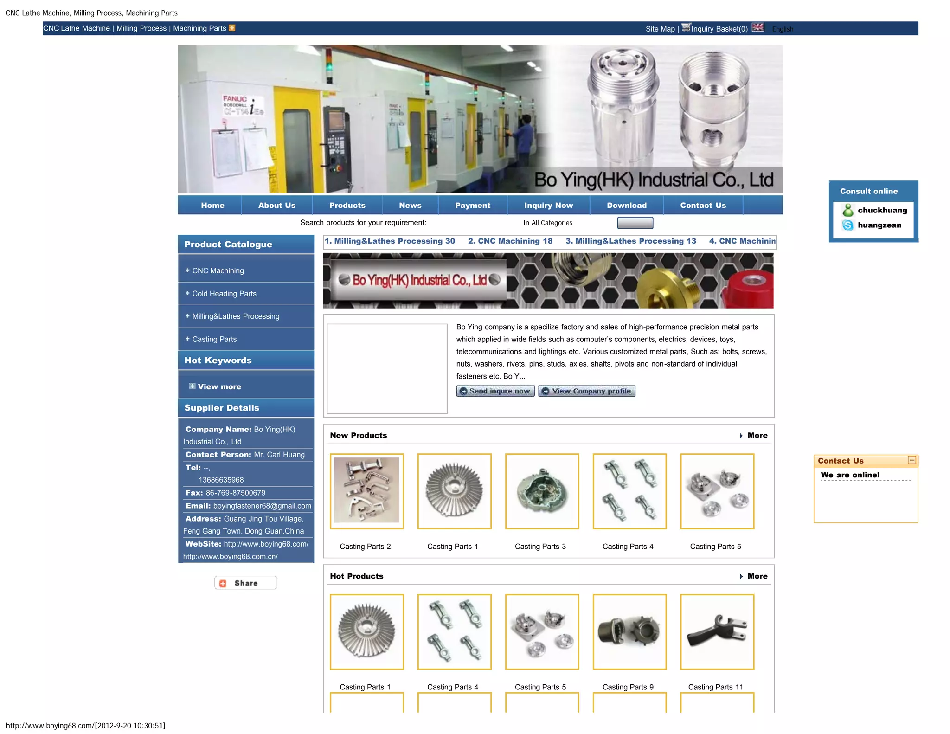Open the Site Map link
The height and width of the screenshot is (734, 950).
click(x=660, y=29)
